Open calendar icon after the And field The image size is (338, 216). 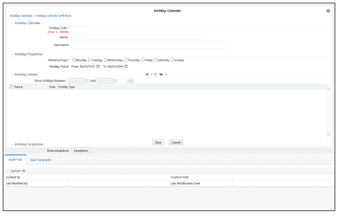(x=115, y=81)
